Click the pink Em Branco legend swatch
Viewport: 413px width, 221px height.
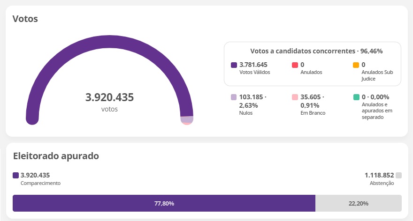[x=295, y=97]
